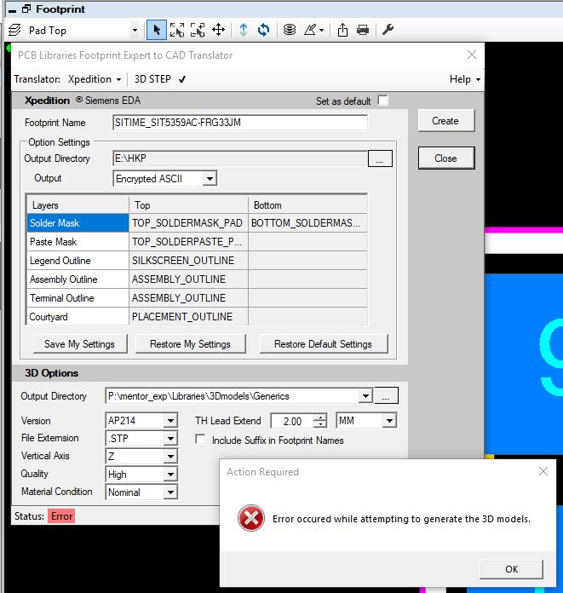
Task: Click the Restore Default Settings button
Action: point(324,343)
